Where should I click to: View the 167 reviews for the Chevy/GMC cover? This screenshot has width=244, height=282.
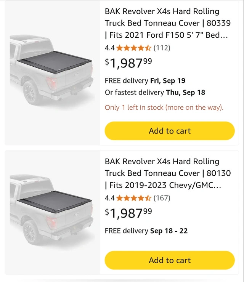pyautogui.click(x=162, y=198)
